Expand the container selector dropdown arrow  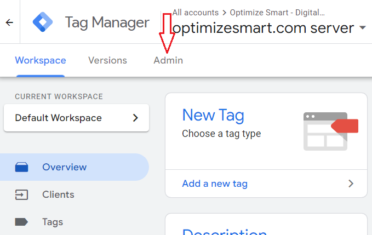[363, 27]
